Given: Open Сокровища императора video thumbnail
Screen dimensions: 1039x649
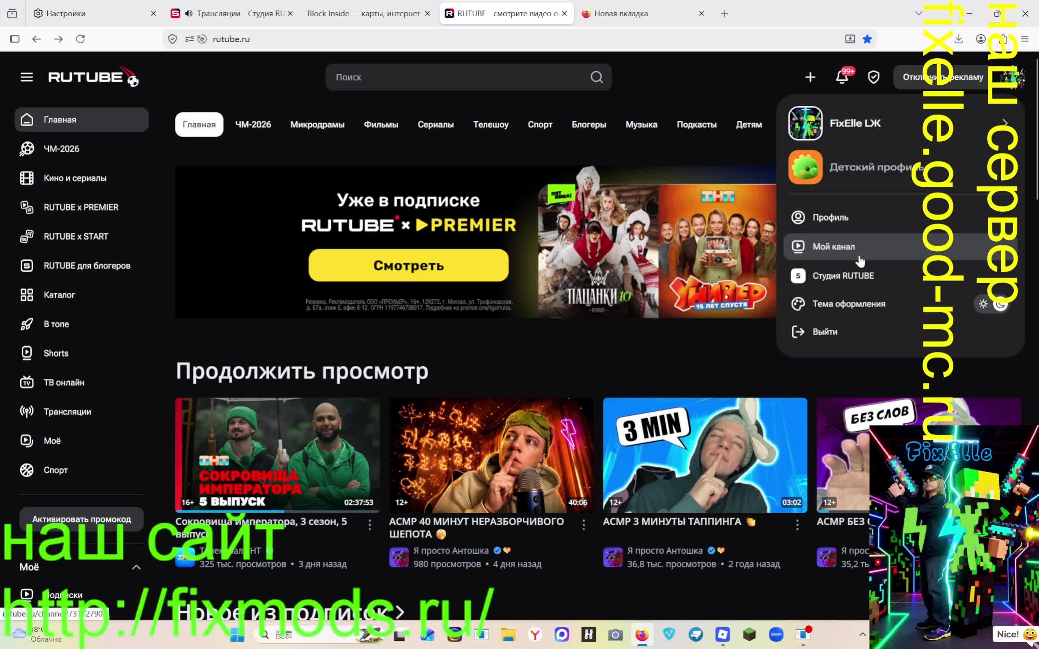Looking at the screenshot, I should (277, 455).
